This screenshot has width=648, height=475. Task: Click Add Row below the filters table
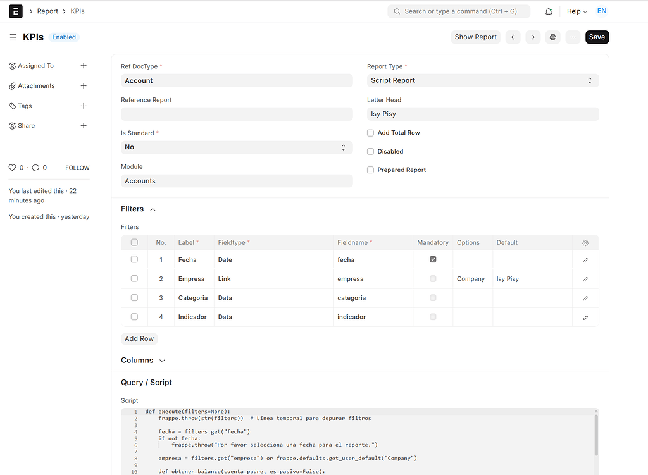tap(139, 338)
